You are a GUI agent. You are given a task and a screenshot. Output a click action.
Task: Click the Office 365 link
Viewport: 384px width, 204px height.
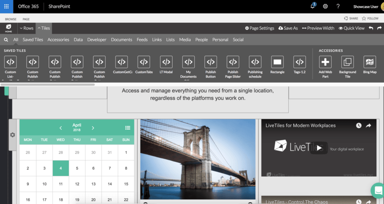pyautogui.click(x=28, y=7)
